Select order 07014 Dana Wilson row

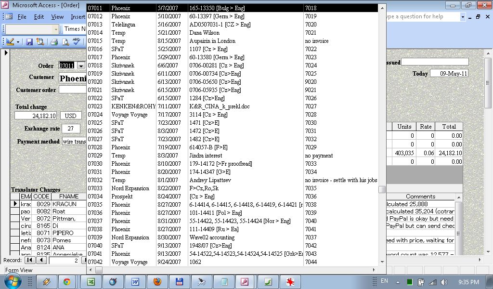coord(233,33)
